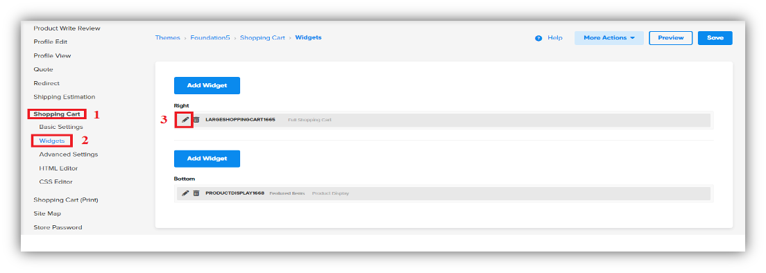The width and height of the screenshot is (766, 273).
Task: Go to Themes in the breadcrumb
Action: click(168, 37)
